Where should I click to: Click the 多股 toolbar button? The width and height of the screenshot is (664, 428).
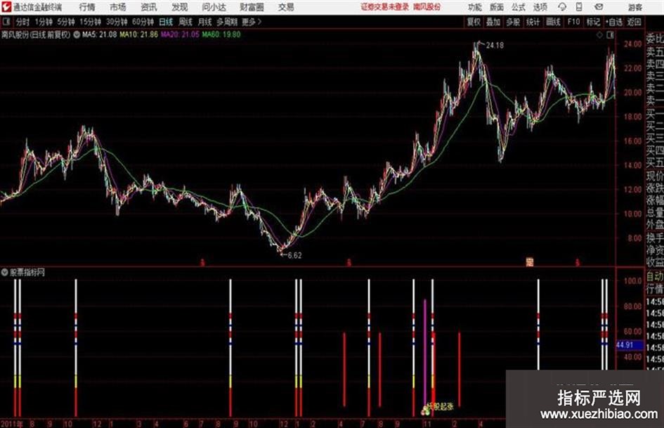513,22
